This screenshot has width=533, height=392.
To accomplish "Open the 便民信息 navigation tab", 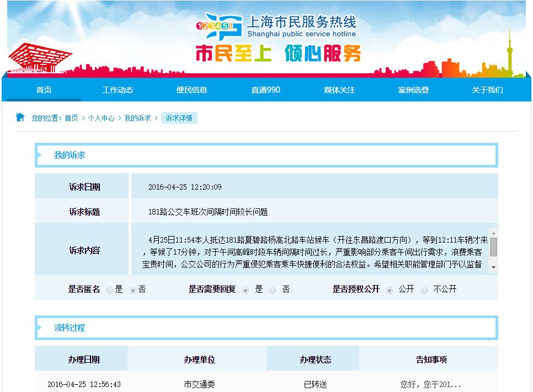I will pos(191,90).
